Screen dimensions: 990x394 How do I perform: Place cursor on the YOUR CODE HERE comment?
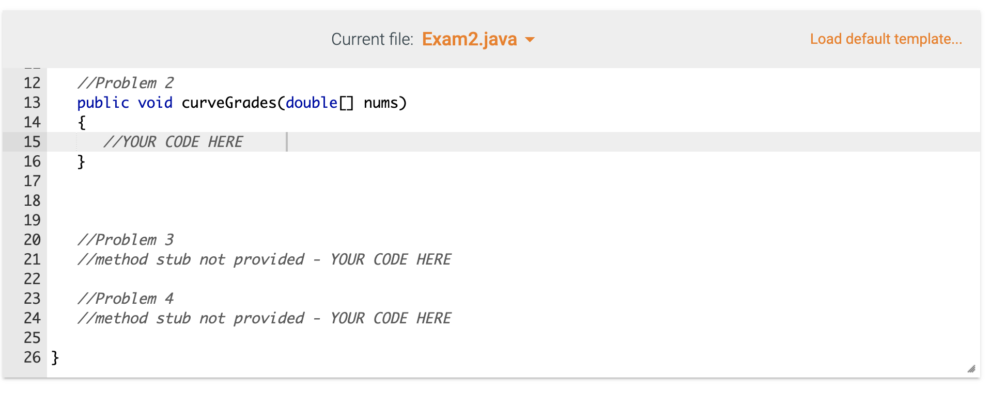tap(174, 142)
